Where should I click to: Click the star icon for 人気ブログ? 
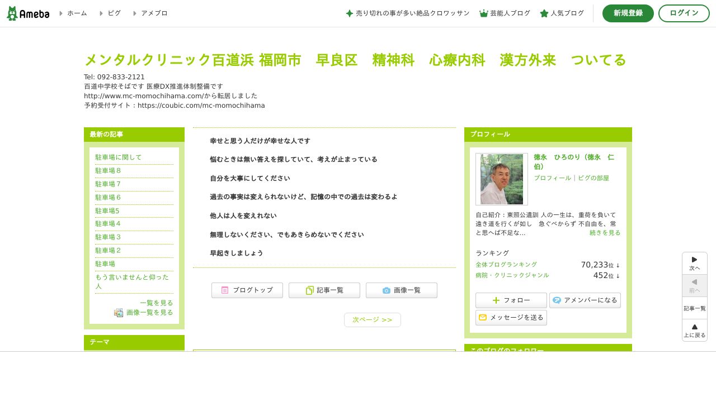(x=544, y=13)
